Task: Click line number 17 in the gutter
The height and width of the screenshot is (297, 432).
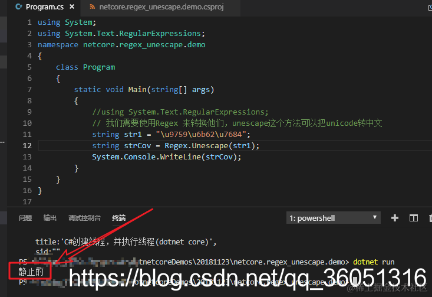Action: [27, 202]
